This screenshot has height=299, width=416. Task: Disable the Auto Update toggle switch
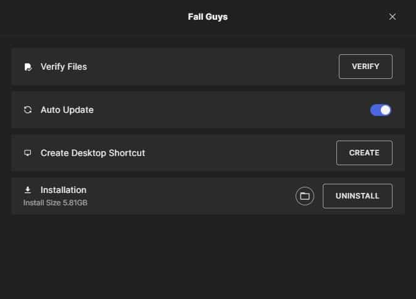(x=380, y=110)
